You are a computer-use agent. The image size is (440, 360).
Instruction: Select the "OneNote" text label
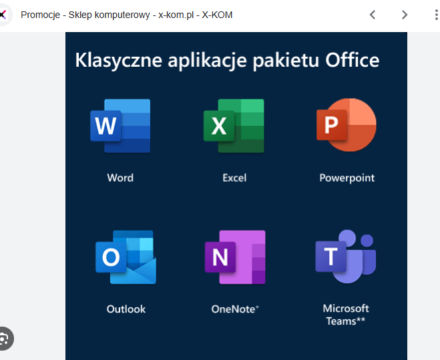point(234,309)
